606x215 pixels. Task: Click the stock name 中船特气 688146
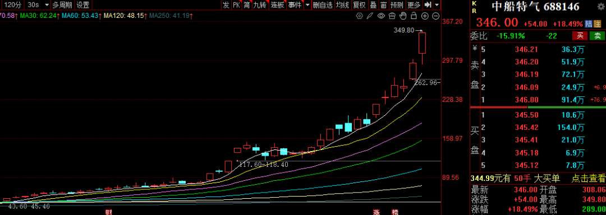click(x=535, y=7)
